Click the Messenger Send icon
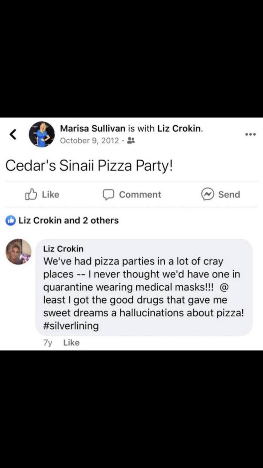 pos(207,194)
